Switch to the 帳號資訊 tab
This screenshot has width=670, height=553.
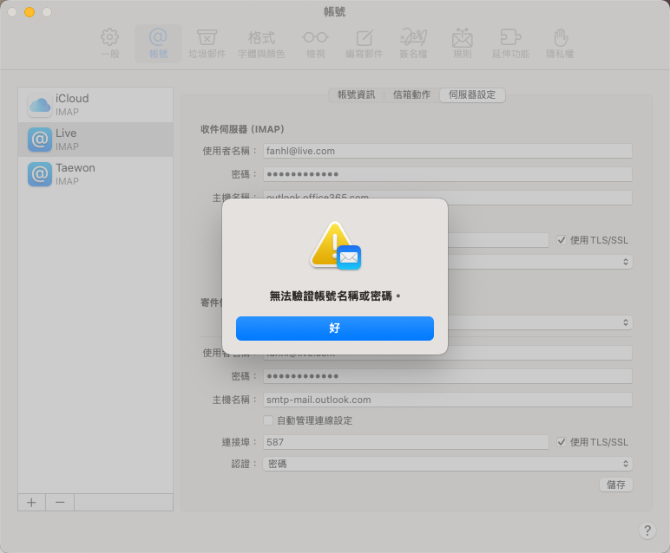coord(356,94)
